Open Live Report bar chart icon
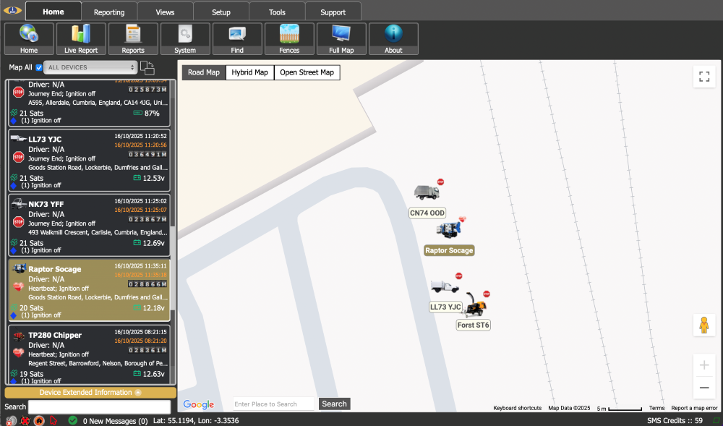 pyautogui.click(x=81, y=39)
